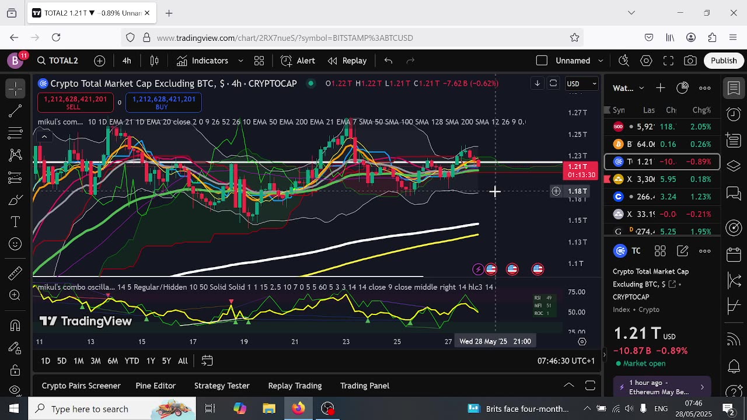Image resolution: width=747 pixels, height=420 pixels.
Task: Open quick search icon in toolbar
Action: [624, 61]
